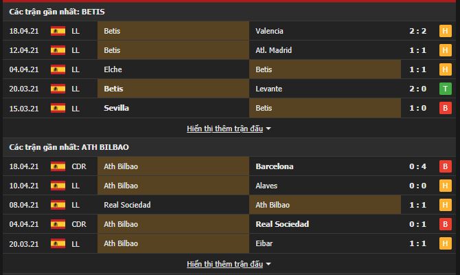Open the Barcelona team link
Image resolution: width=460 pixels, height=275 pixels.
point(275,166)
